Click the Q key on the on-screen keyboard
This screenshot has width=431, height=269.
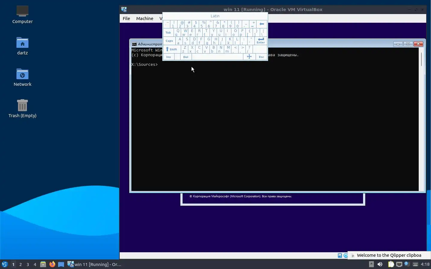(177, 32)
